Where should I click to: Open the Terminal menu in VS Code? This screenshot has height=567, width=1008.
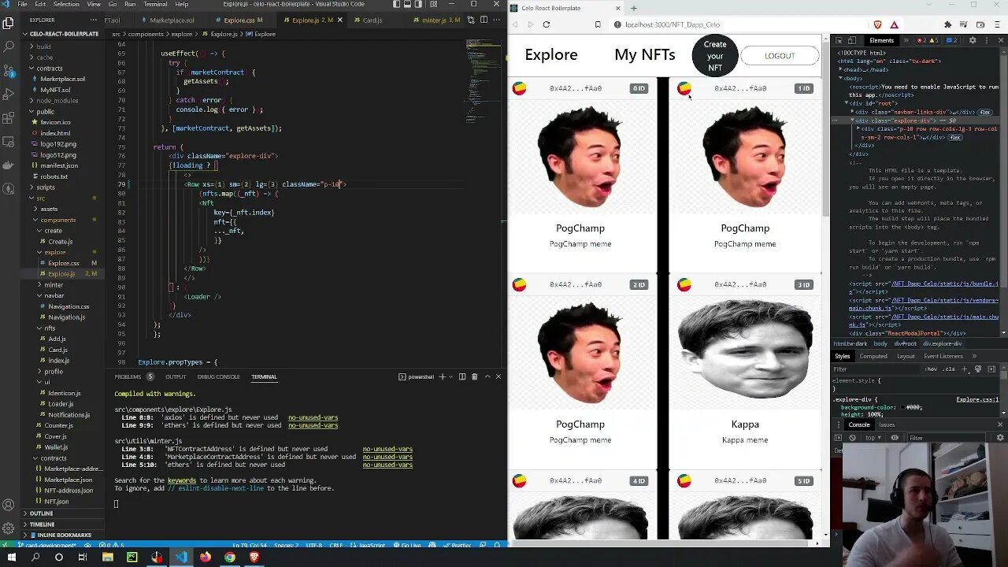pyautogui.click(x=155, y=4)
